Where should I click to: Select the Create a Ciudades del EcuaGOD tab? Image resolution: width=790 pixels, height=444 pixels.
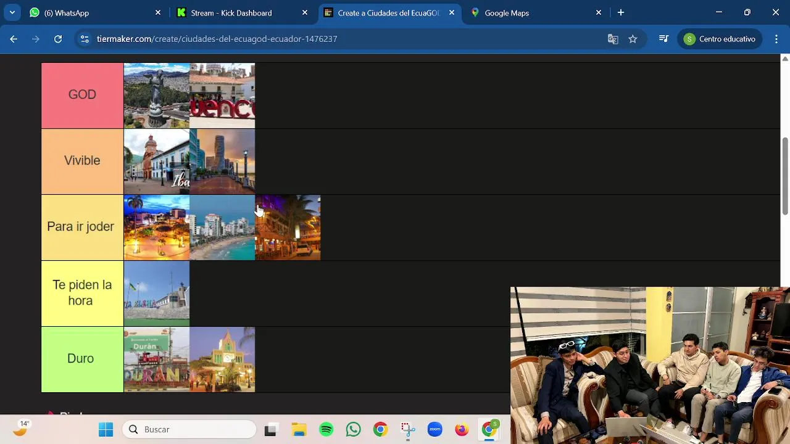389,12
